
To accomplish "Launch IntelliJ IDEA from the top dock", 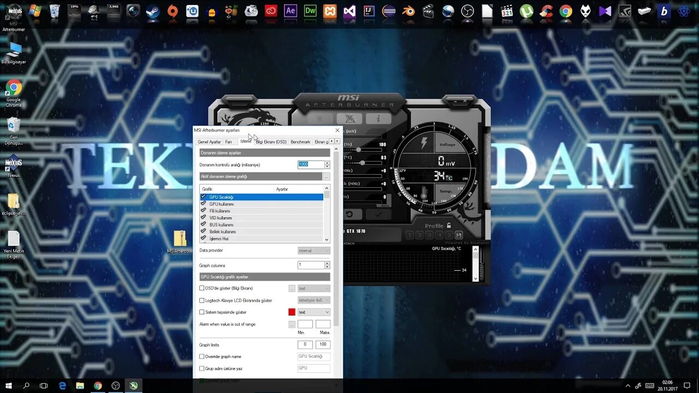I will point(369,11).
